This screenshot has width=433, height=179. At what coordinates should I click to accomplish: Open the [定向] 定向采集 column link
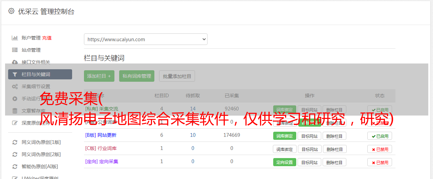tap(102, 161)
